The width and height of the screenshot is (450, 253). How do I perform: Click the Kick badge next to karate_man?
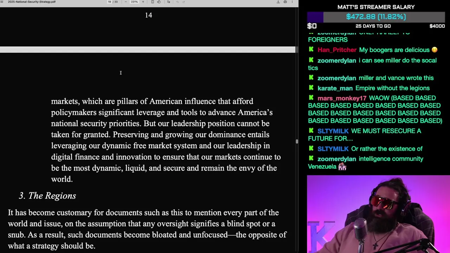tap(311, 88)
